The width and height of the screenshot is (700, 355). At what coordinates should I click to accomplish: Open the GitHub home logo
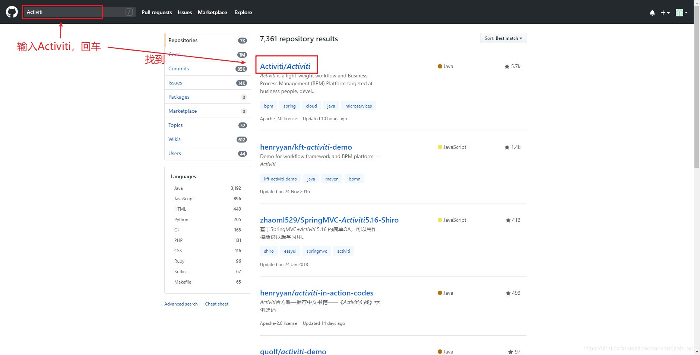(12, 12)
